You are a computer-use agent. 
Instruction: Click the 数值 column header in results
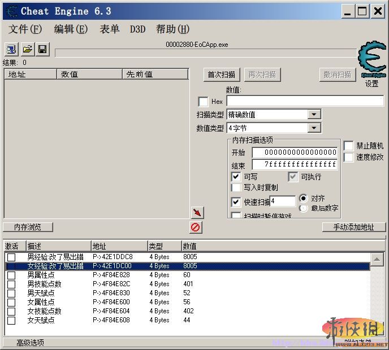coord(89,75)
